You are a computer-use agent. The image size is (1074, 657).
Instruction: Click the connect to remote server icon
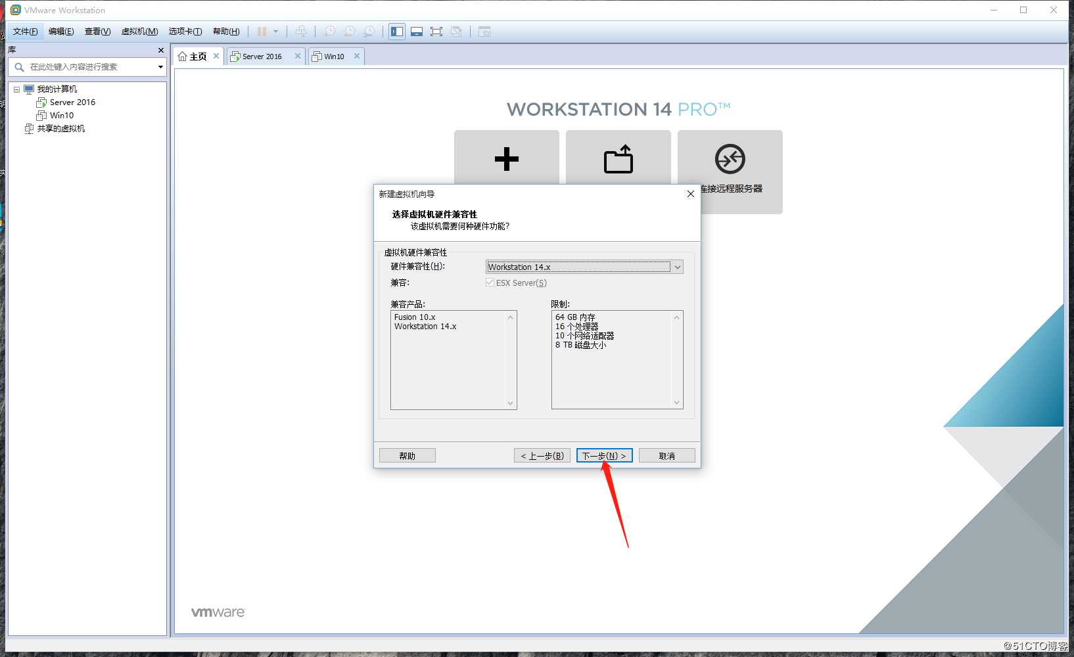(730, 159)
